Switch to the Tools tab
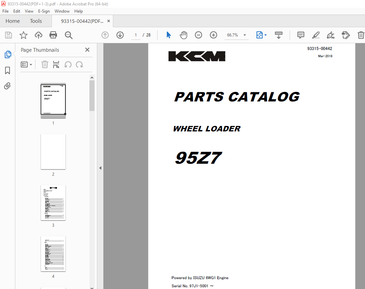This screenshot has height=289, width=365. tap(36, 21)
